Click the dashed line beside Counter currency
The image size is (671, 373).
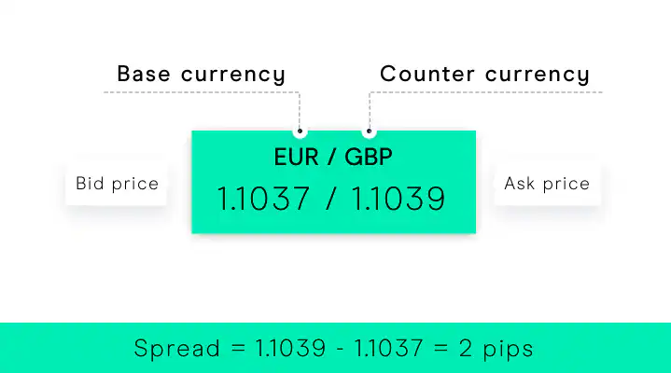[485, 92]
